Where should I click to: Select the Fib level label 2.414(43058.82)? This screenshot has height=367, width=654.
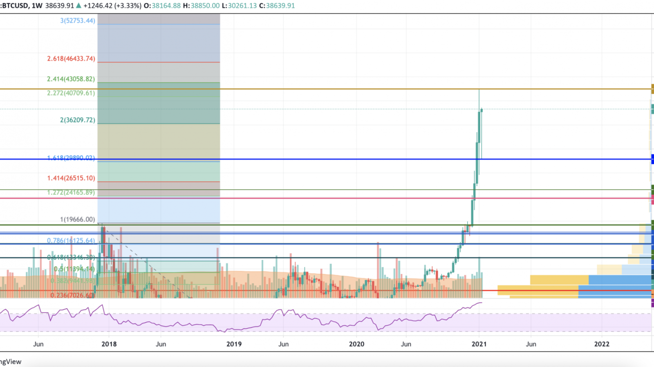(x=71, y=79)
